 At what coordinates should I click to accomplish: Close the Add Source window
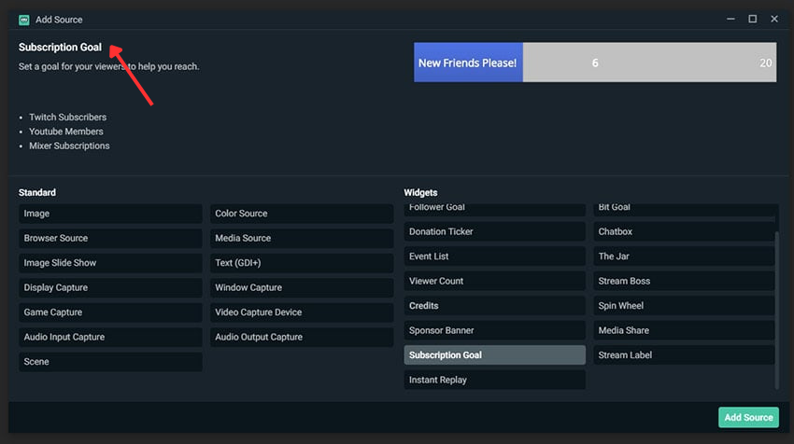tap(774, 20)
